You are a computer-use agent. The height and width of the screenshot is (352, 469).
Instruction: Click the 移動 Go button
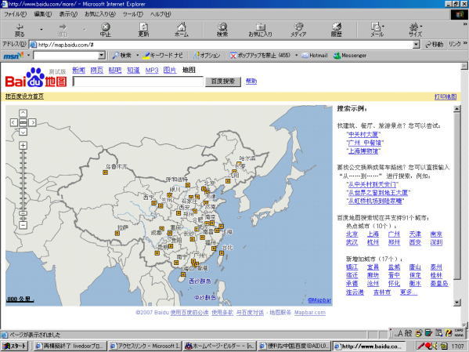[x=434, y=45]
